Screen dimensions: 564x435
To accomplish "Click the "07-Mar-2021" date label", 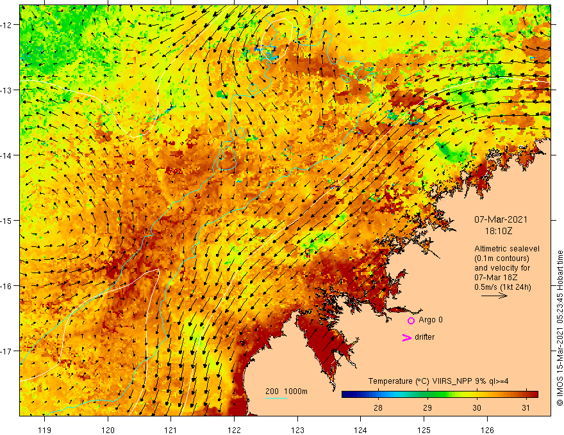I will [501, 219].
